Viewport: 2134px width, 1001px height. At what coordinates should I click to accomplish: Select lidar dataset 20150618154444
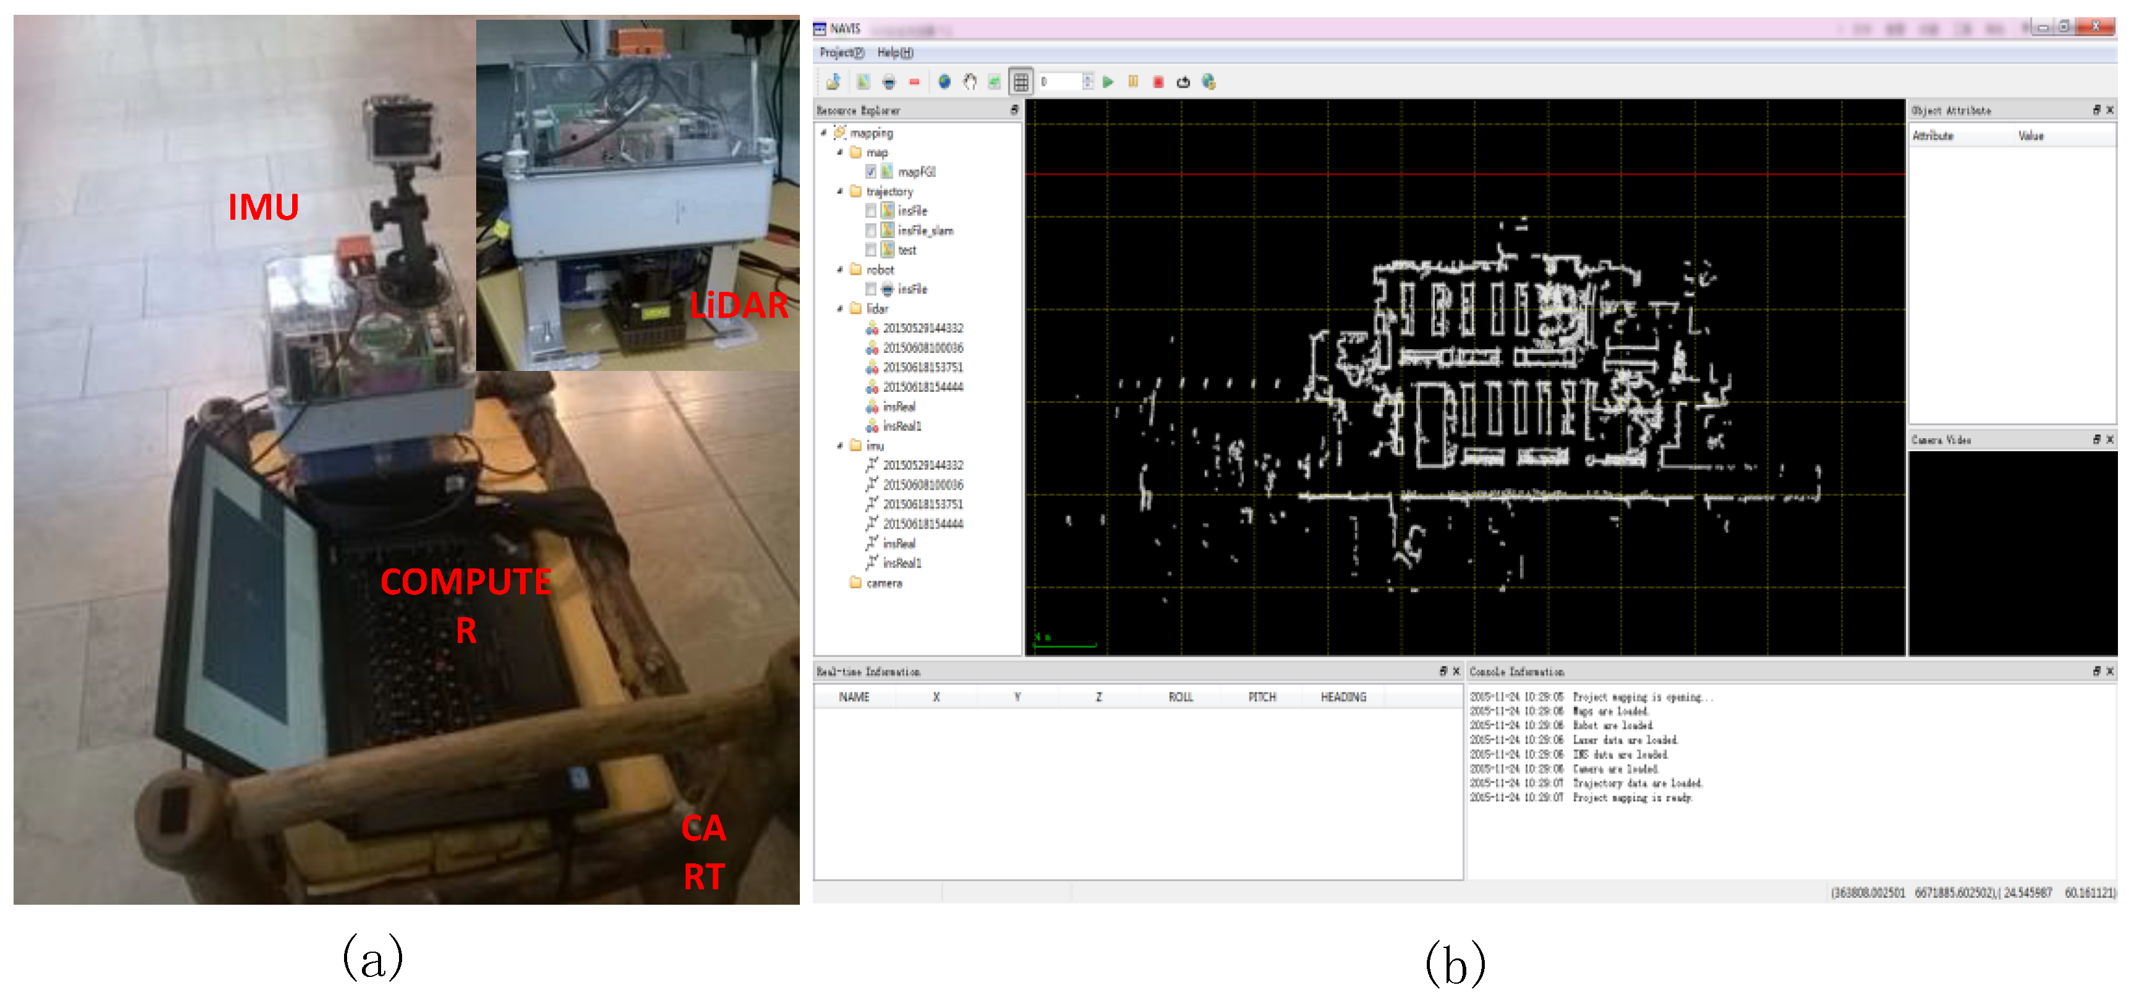tap(922, 387)
